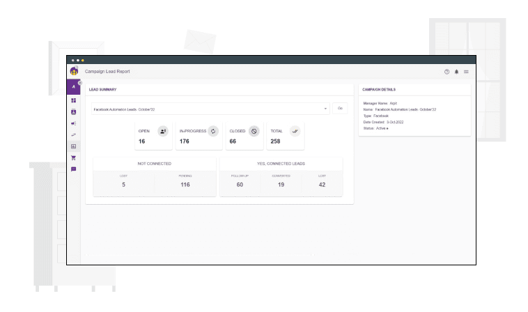This screenshot has width=528, height=312.
Task: Click the CLOSED leads card showing 66
Action: point(243,136)
